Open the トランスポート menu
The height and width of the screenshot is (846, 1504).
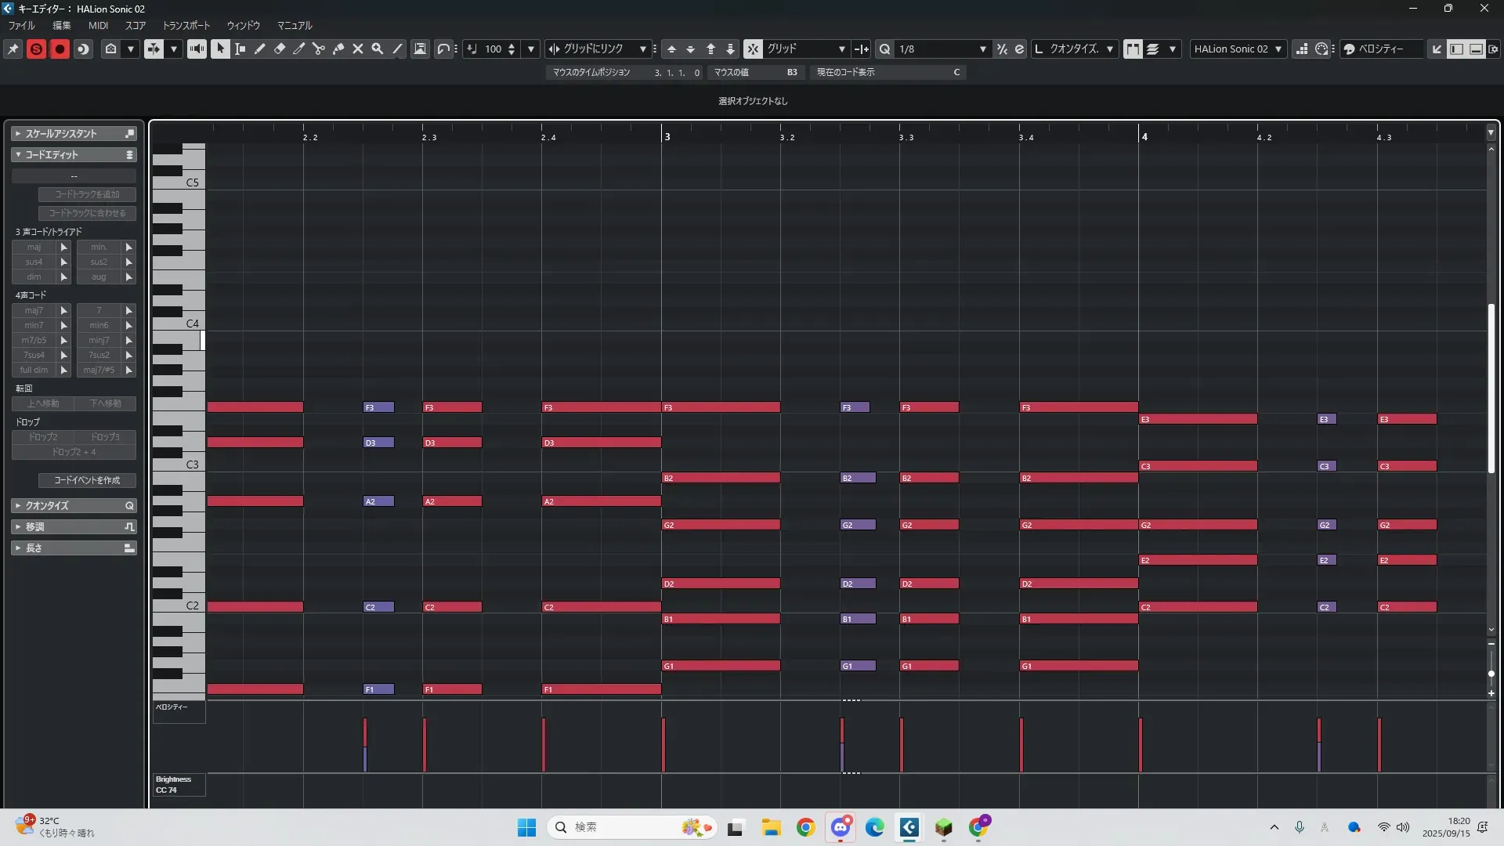pos(186,25)
